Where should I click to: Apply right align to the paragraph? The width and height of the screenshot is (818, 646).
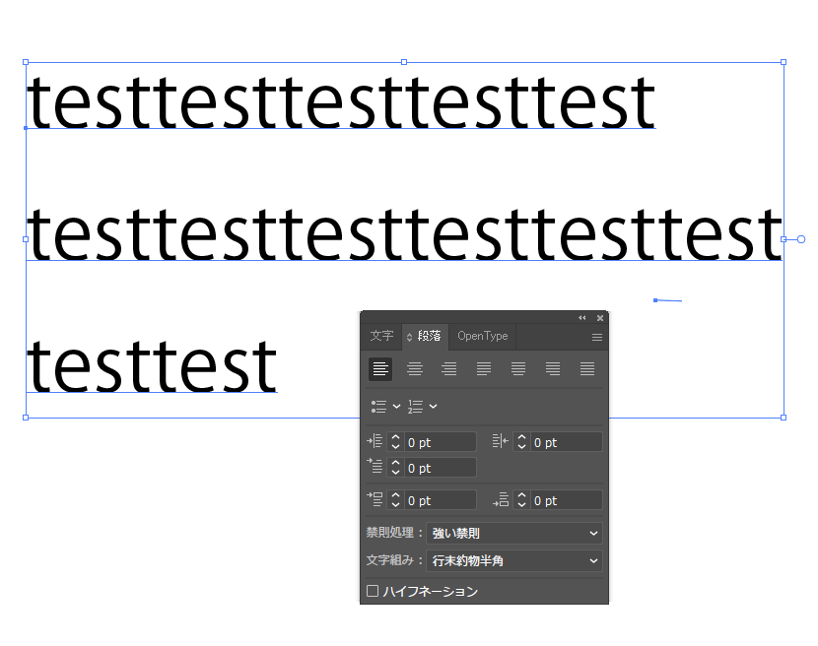coord(449,369)
